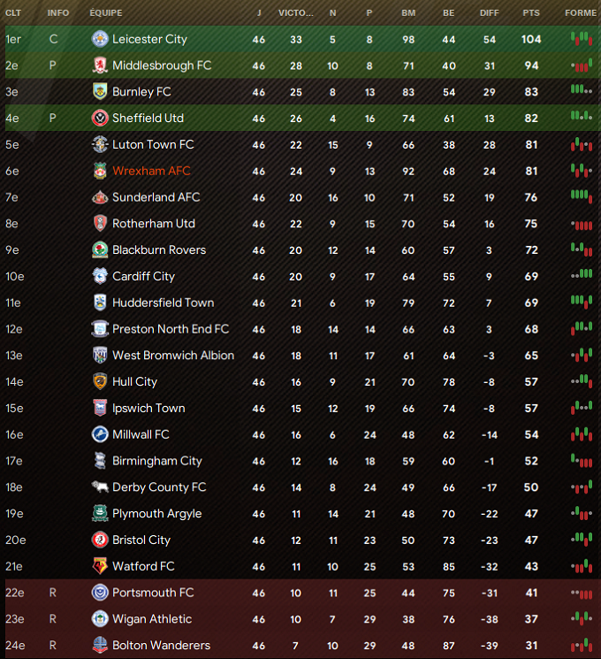Click the Wrexham AFC crest icon
601x659 pixels.
pyautogui.click(x=100, y=171)
